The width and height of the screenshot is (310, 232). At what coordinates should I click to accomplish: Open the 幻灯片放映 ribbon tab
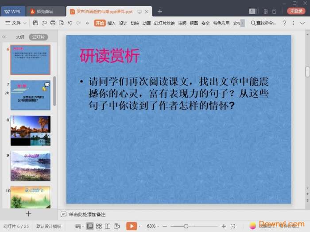click(x=164, y=23)
